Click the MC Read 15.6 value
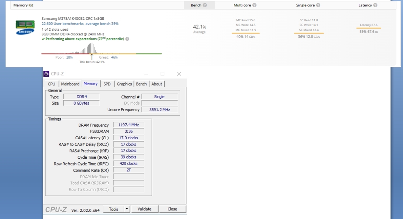The width and height of the screenshot is (403, 219). point(246,20)
